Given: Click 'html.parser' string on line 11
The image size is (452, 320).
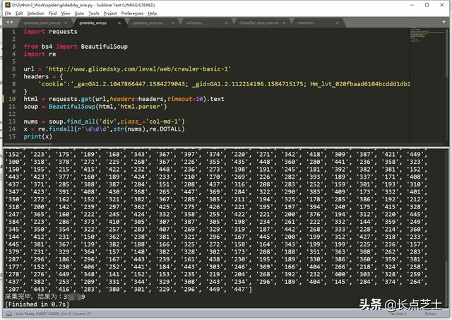Looking at the screenshot, I should click(141, 107).
